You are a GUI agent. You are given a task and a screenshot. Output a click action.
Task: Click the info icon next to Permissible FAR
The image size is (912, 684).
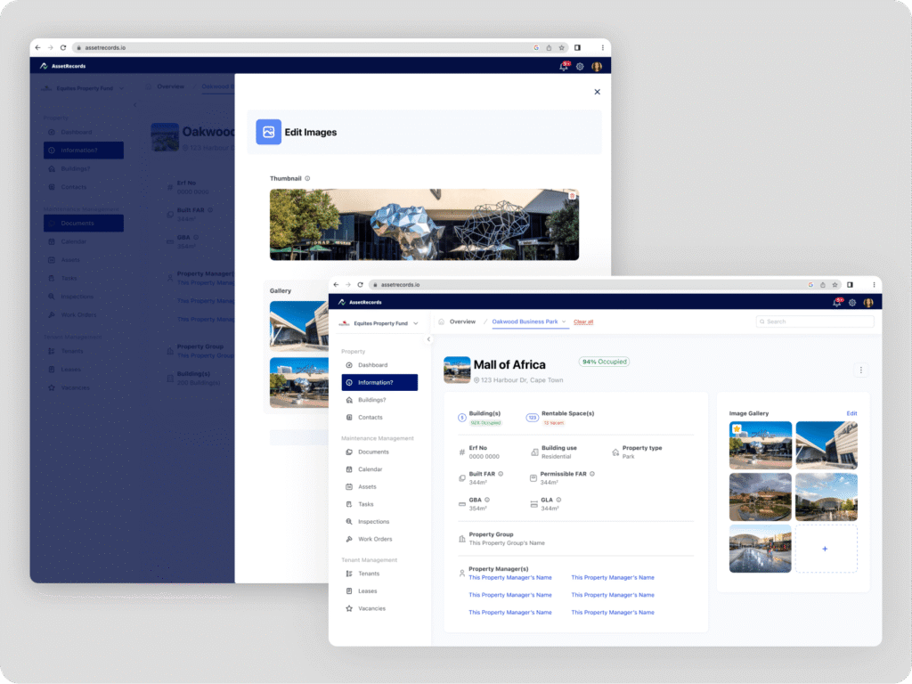(x=592, y=474)
